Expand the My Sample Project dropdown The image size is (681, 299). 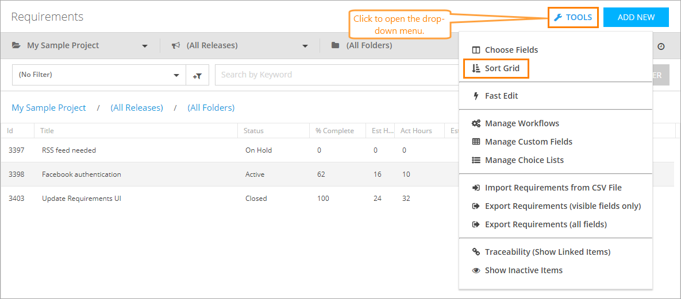pyautogui.click(x=145, y=46)
